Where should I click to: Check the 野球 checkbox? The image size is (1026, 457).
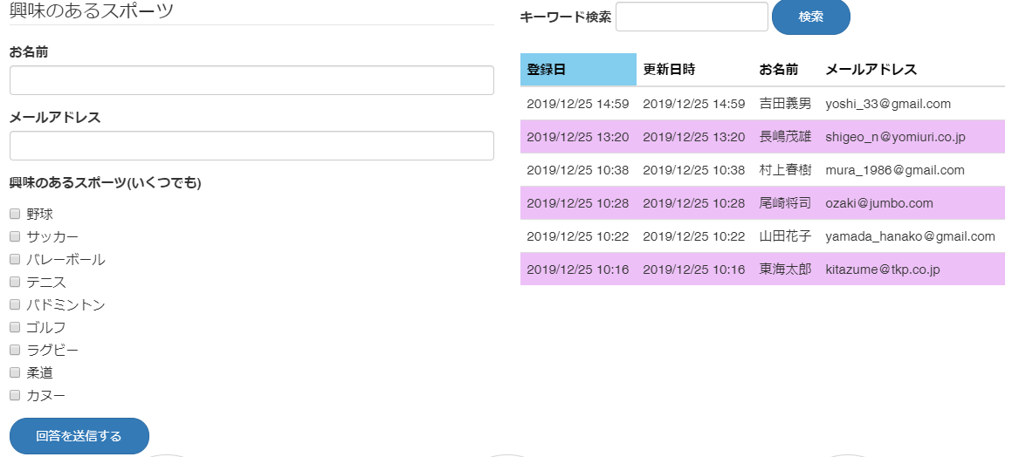[15, 214]
